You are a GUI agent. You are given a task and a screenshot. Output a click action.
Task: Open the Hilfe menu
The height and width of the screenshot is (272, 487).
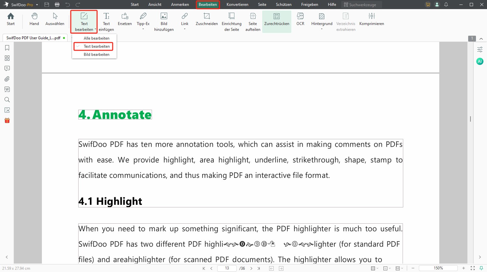tap(332, 5)
